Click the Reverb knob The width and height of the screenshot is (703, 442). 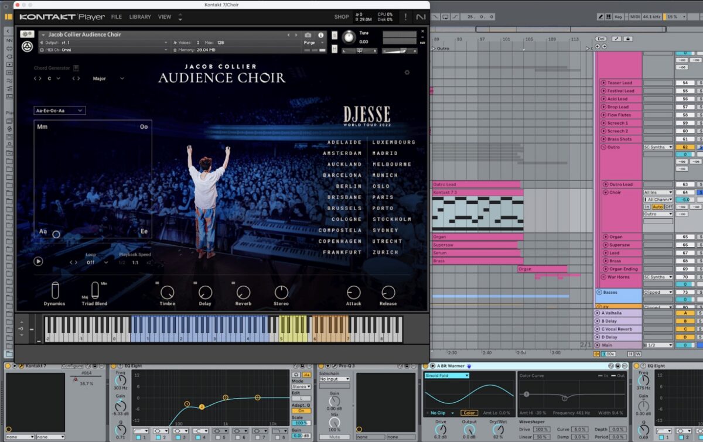[243, 292]
